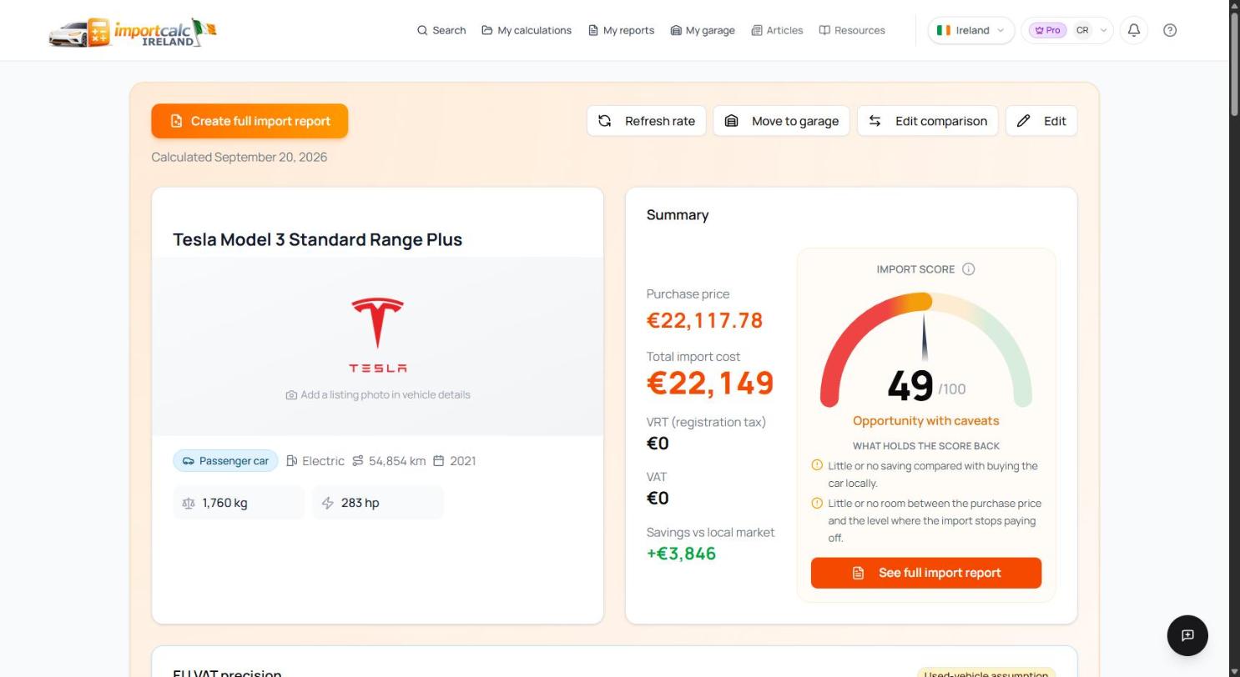Click the CR user avatar
The image size is (1240, 677).
pyautogui.click(x=1082, y=30)
